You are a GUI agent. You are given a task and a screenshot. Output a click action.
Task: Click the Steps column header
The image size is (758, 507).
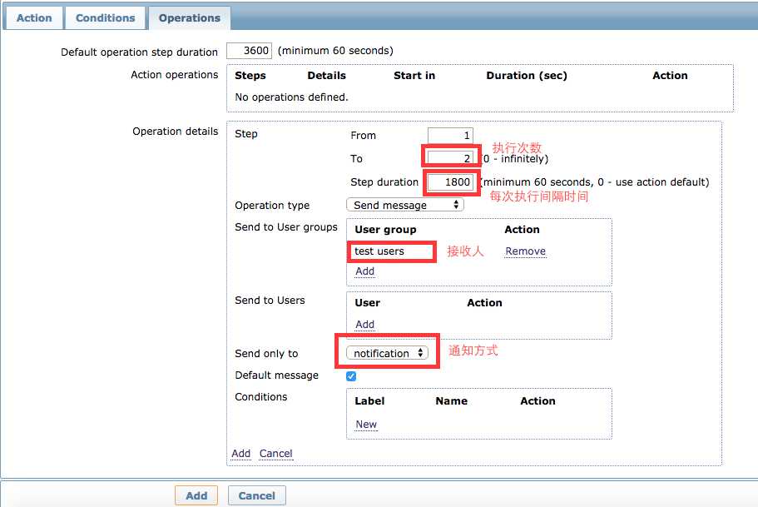click(x=250, y=76)
